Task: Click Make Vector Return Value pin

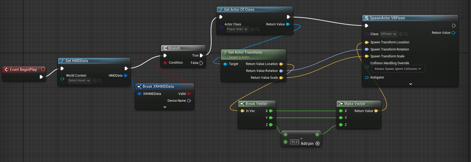Action: click(376, 111)
